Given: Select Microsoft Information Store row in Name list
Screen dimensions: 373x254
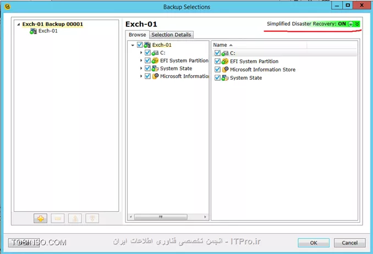Looking at the screenshot, I should click(x=285, y=69).
